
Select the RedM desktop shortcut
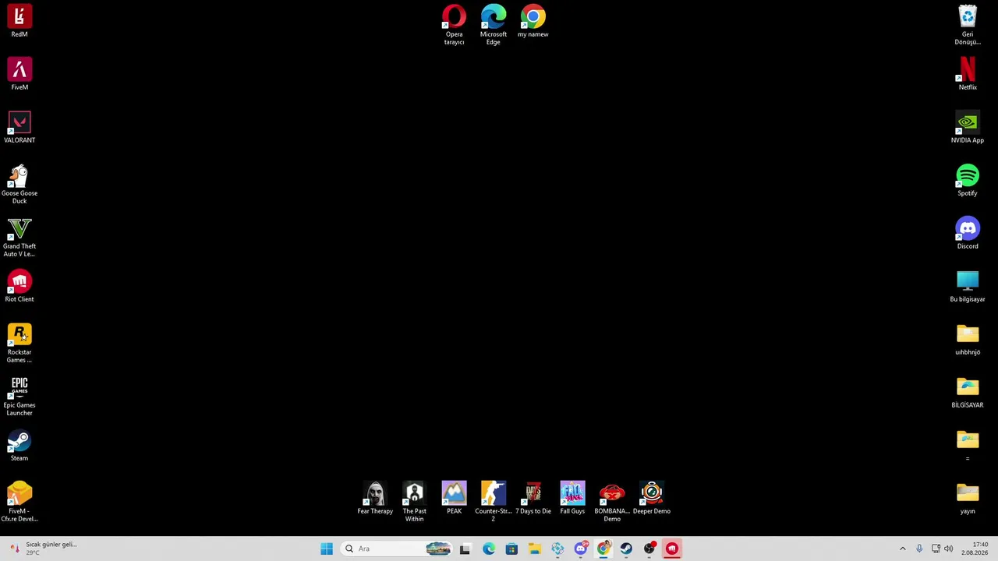19,21
